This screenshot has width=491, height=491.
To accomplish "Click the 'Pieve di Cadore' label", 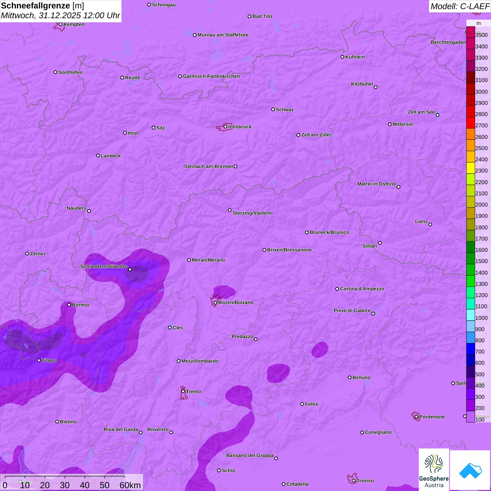I will [352, 310].
